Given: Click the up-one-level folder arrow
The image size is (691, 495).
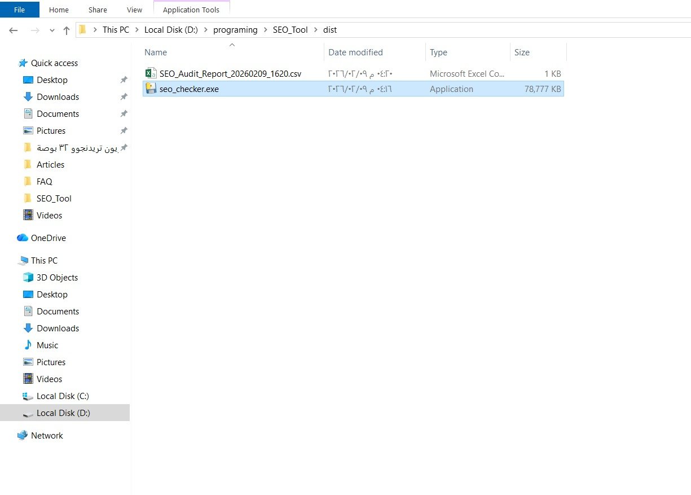Looking at the screenshot, I should click(x=66, y=30).
